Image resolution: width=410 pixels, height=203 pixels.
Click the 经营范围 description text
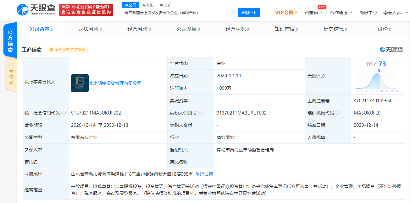click(x=236, y=190)
